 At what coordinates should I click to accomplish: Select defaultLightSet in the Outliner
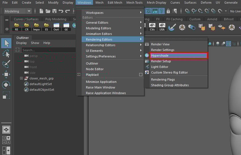[41, 84]
